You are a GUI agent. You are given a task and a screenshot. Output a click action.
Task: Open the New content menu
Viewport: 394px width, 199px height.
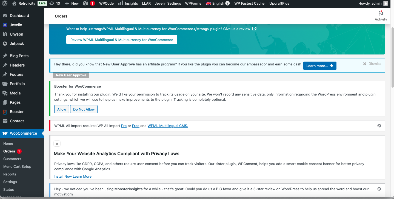tap(72, 3)
